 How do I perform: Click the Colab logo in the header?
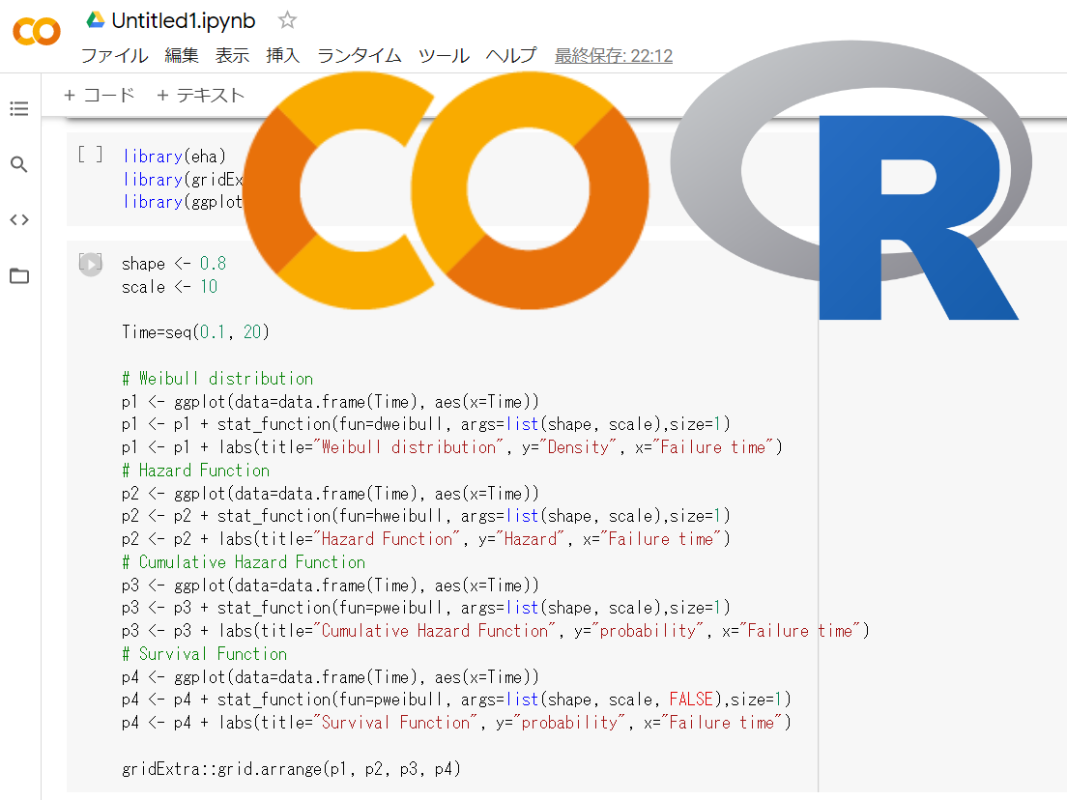tap(37, 32)
